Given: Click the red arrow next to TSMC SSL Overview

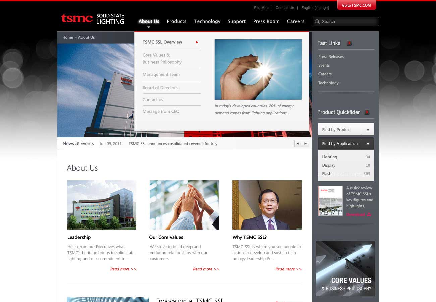Looking at the screenshot, I should 197,42.
